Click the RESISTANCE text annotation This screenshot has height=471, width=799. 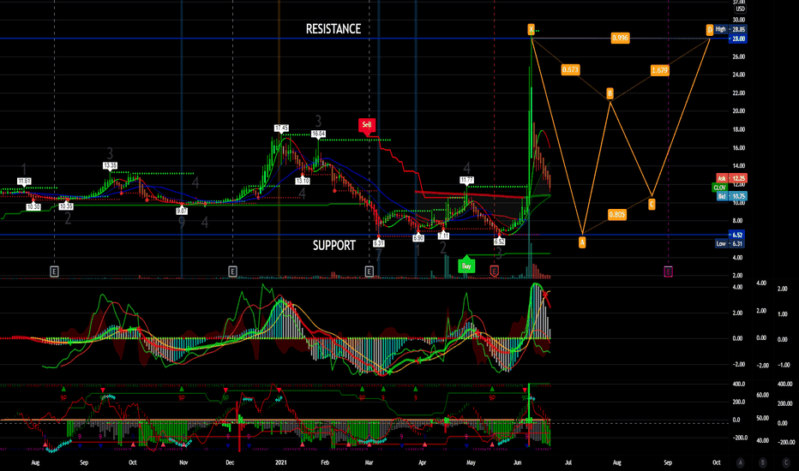point(333,29)
